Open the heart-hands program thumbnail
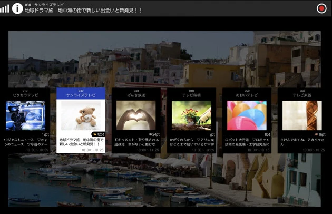The height and width of the screenshot is (214, 332). 136,115
